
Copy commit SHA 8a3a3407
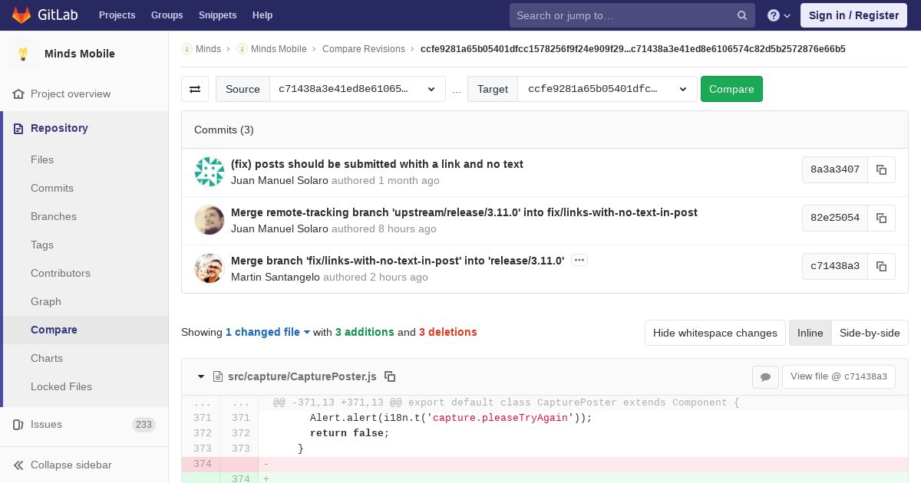pos(881,169)
